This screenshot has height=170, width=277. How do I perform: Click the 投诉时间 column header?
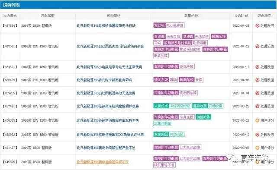[241, 16]
